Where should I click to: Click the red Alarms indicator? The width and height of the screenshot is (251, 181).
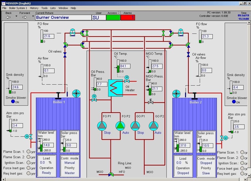tap(128, 18)
